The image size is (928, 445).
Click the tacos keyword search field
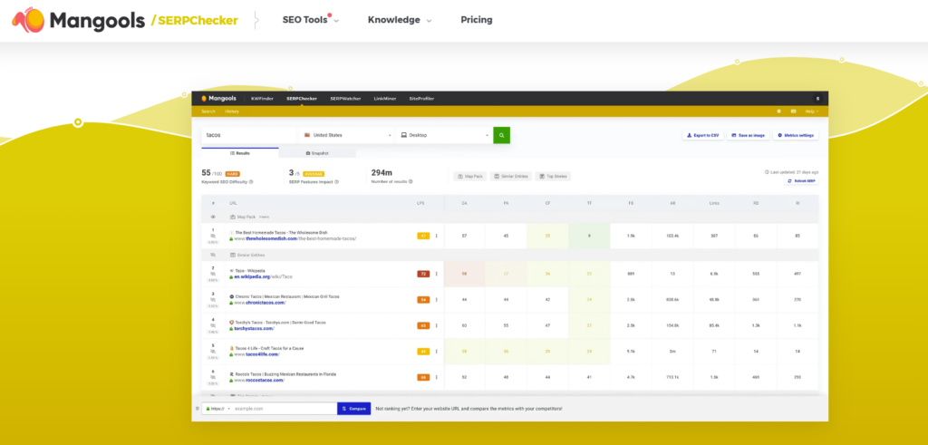[249, 135]
